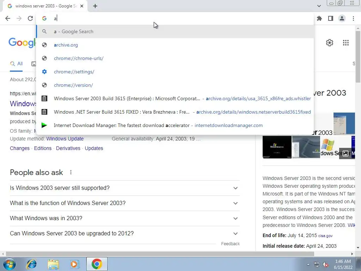Viewport: 361px width, 271px height.
Task: Toggle the side panel icon
Action: point(331,18)
